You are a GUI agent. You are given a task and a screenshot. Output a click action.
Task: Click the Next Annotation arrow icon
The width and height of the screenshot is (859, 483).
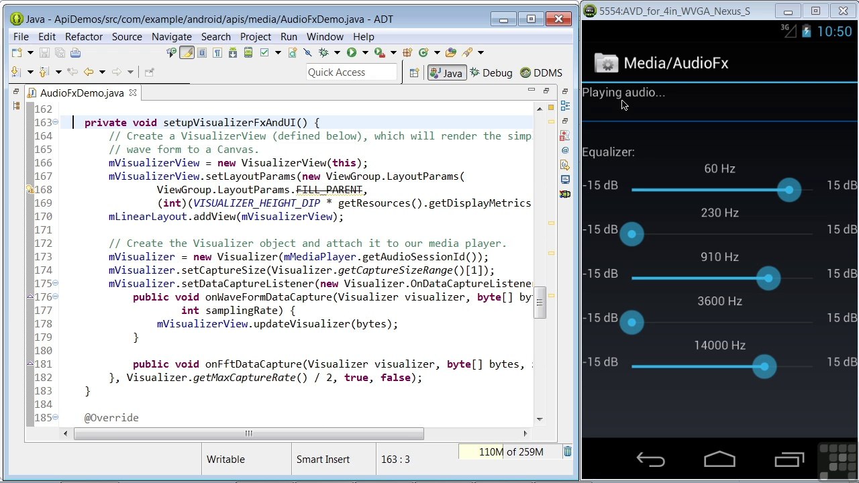pos(15,72)
